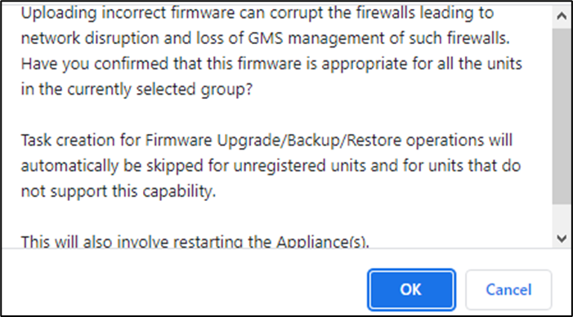Screen dimensions: 573x317
Task: Click the scrollbar's up arrow
Action: pyautogui.click(x=561, y=16)
